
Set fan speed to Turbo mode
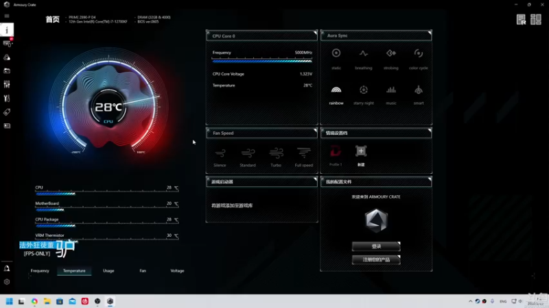(276, 157)
